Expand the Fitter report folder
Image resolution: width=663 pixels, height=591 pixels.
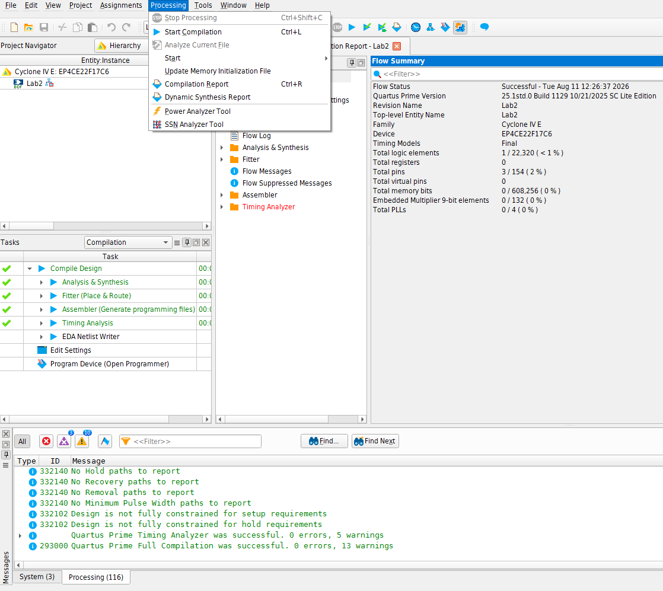click(x=222, y=159)
